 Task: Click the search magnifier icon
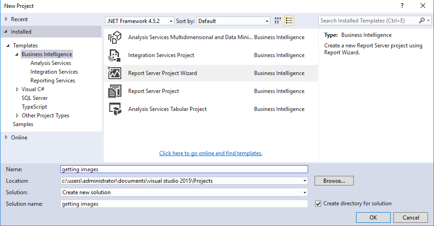coord(422,21)
